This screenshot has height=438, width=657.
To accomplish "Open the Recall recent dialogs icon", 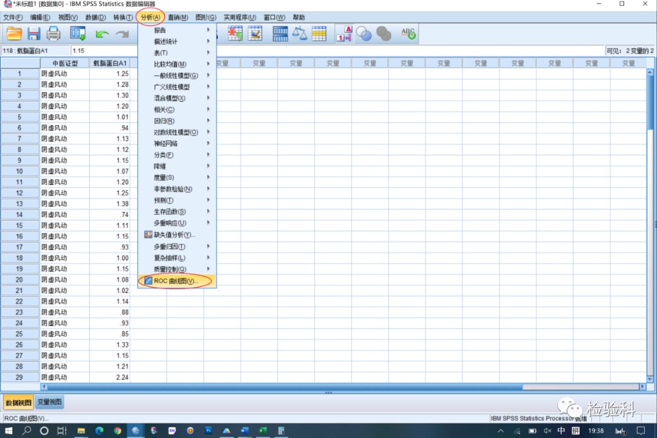I will (78, 33).
